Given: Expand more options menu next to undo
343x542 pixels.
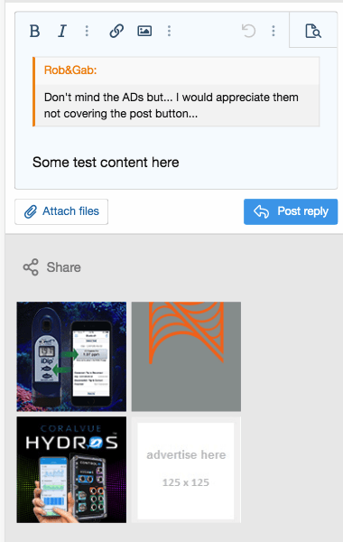Looking at the screenshot, I should pyautogui.click(x=273, y=31).
